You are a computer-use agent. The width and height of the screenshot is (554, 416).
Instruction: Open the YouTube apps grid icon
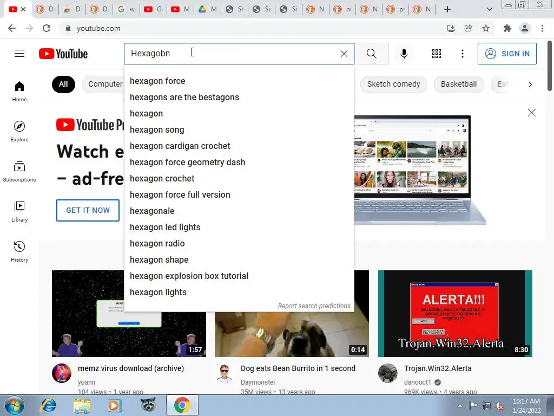[x=437, y=54]
